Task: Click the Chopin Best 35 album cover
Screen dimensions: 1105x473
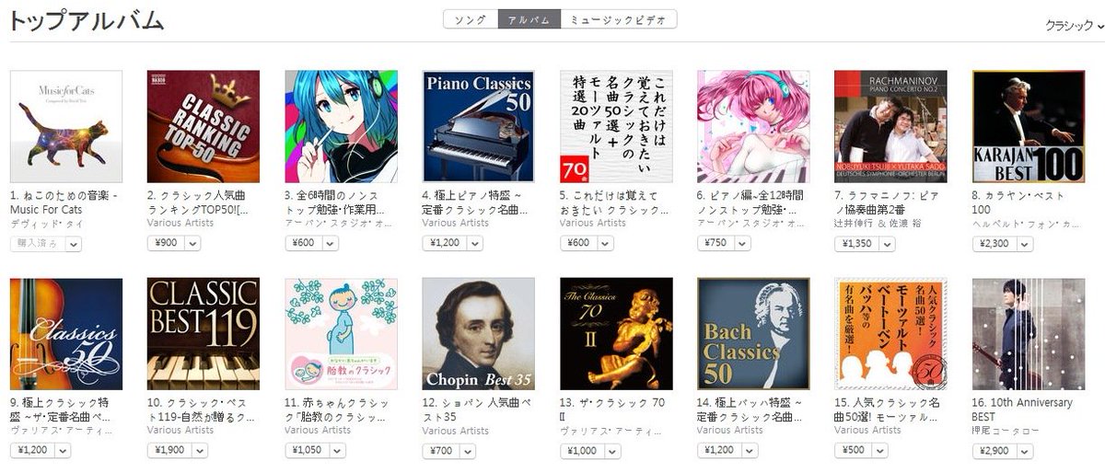Action: [x=478, y=334]
